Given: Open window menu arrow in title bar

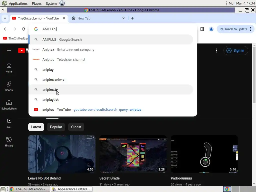Looking at the screenshot, I should pyautogui.click(x=3, y=10).
